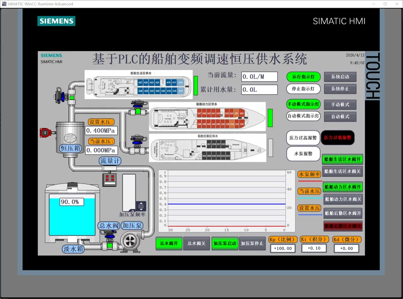Click the 停止指示灯 indicator
Image resolution: width=403 pixels, height=299 pixels.
pos(303,89)
